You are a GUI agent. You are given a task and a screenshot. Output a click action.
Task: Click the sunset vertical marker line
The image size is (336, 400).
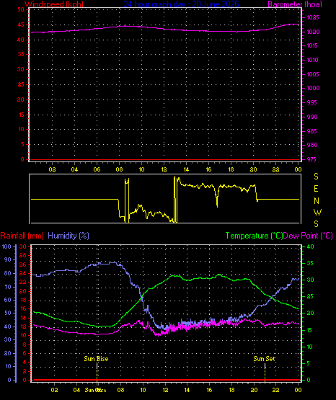(x=265, y=372)
